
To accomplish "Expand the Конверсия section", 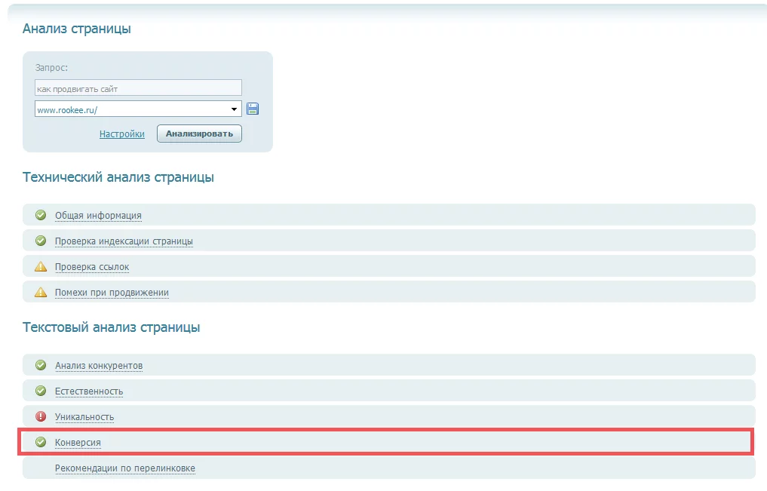I will point(78,443).
